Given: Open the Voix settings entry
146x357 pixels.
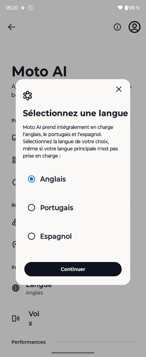Looking at the screenshot, I should (x=73, y=318).
